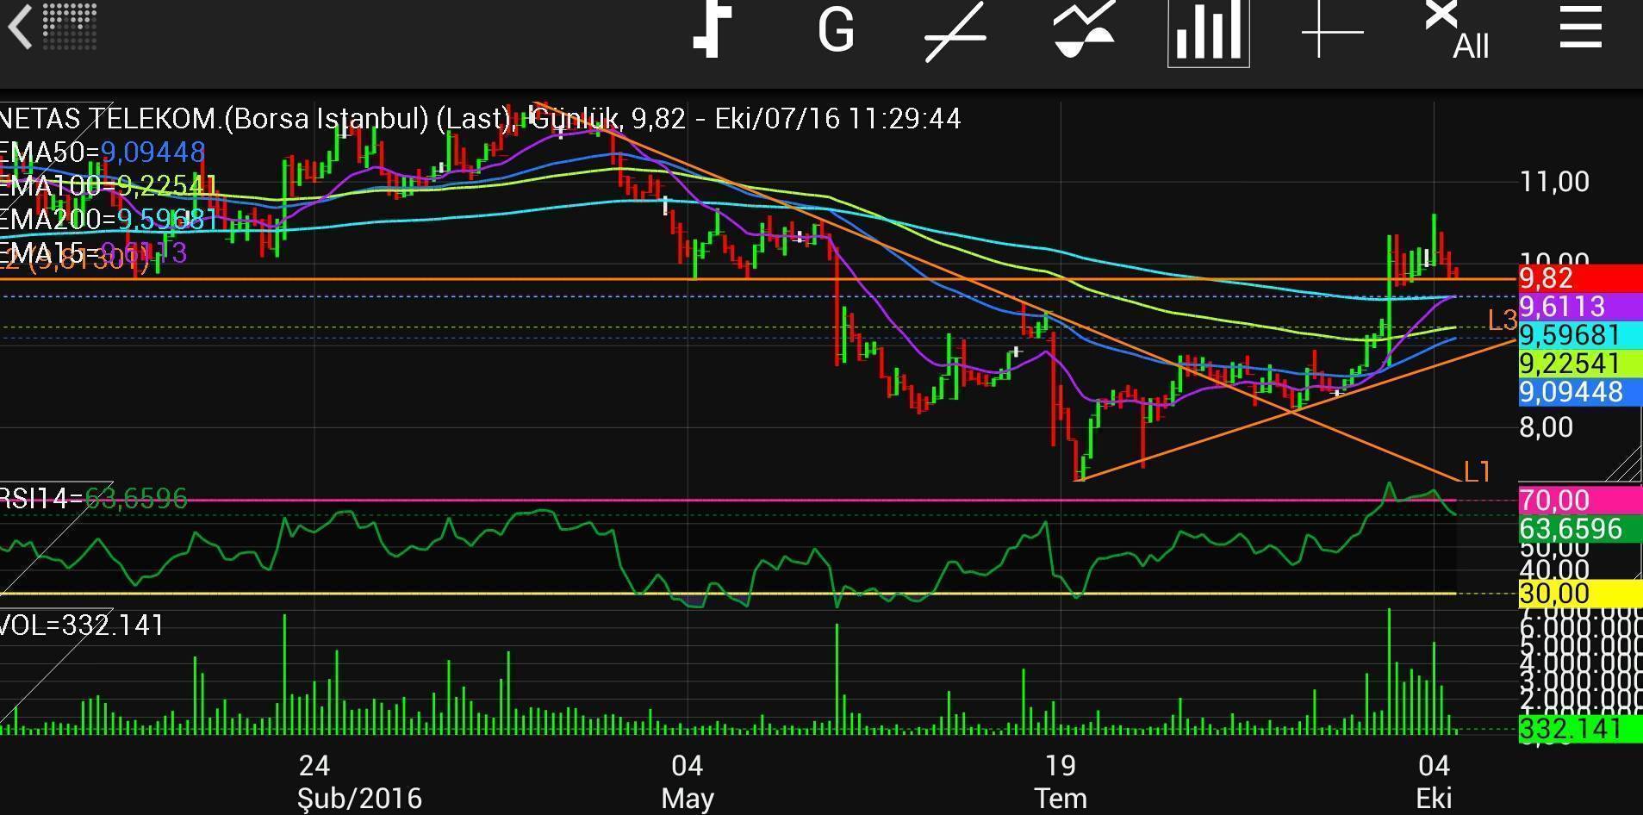Screen dimensions: 1643x815
Task: Click the EMA50 legend label
Action: pyautogui.click(x=102, y=152)
